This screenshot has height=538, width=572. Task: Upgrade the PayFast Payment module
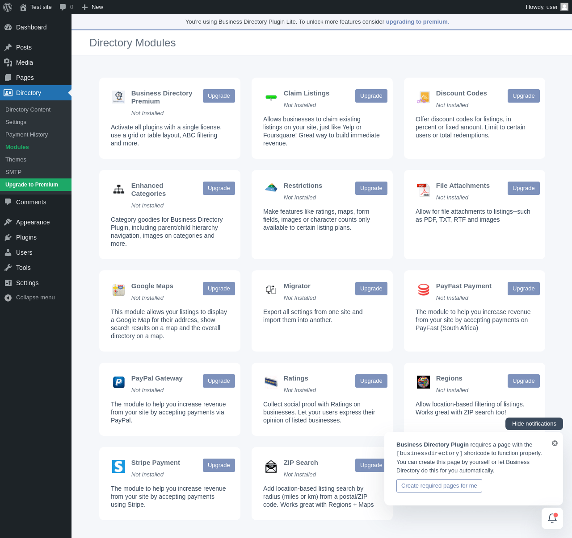524,289
